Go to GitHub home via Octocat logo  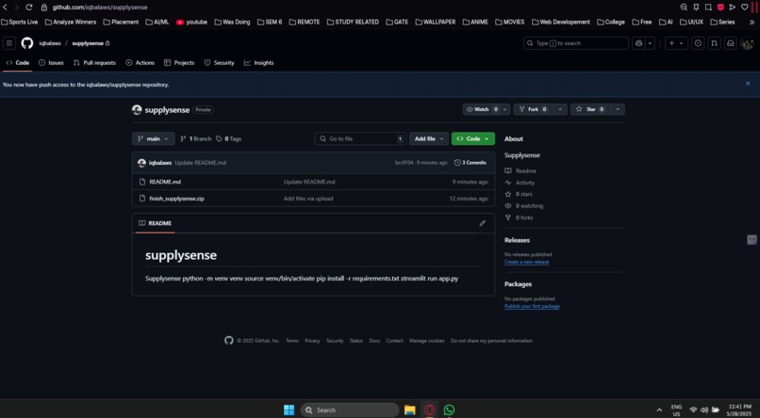tap(27, 43)
